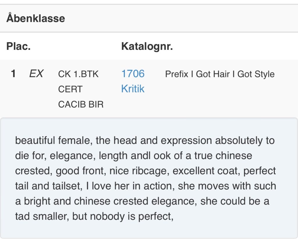Viewport: 298px width, 242px height.
Task: Click the CERT award label
Action: [70, 89]
